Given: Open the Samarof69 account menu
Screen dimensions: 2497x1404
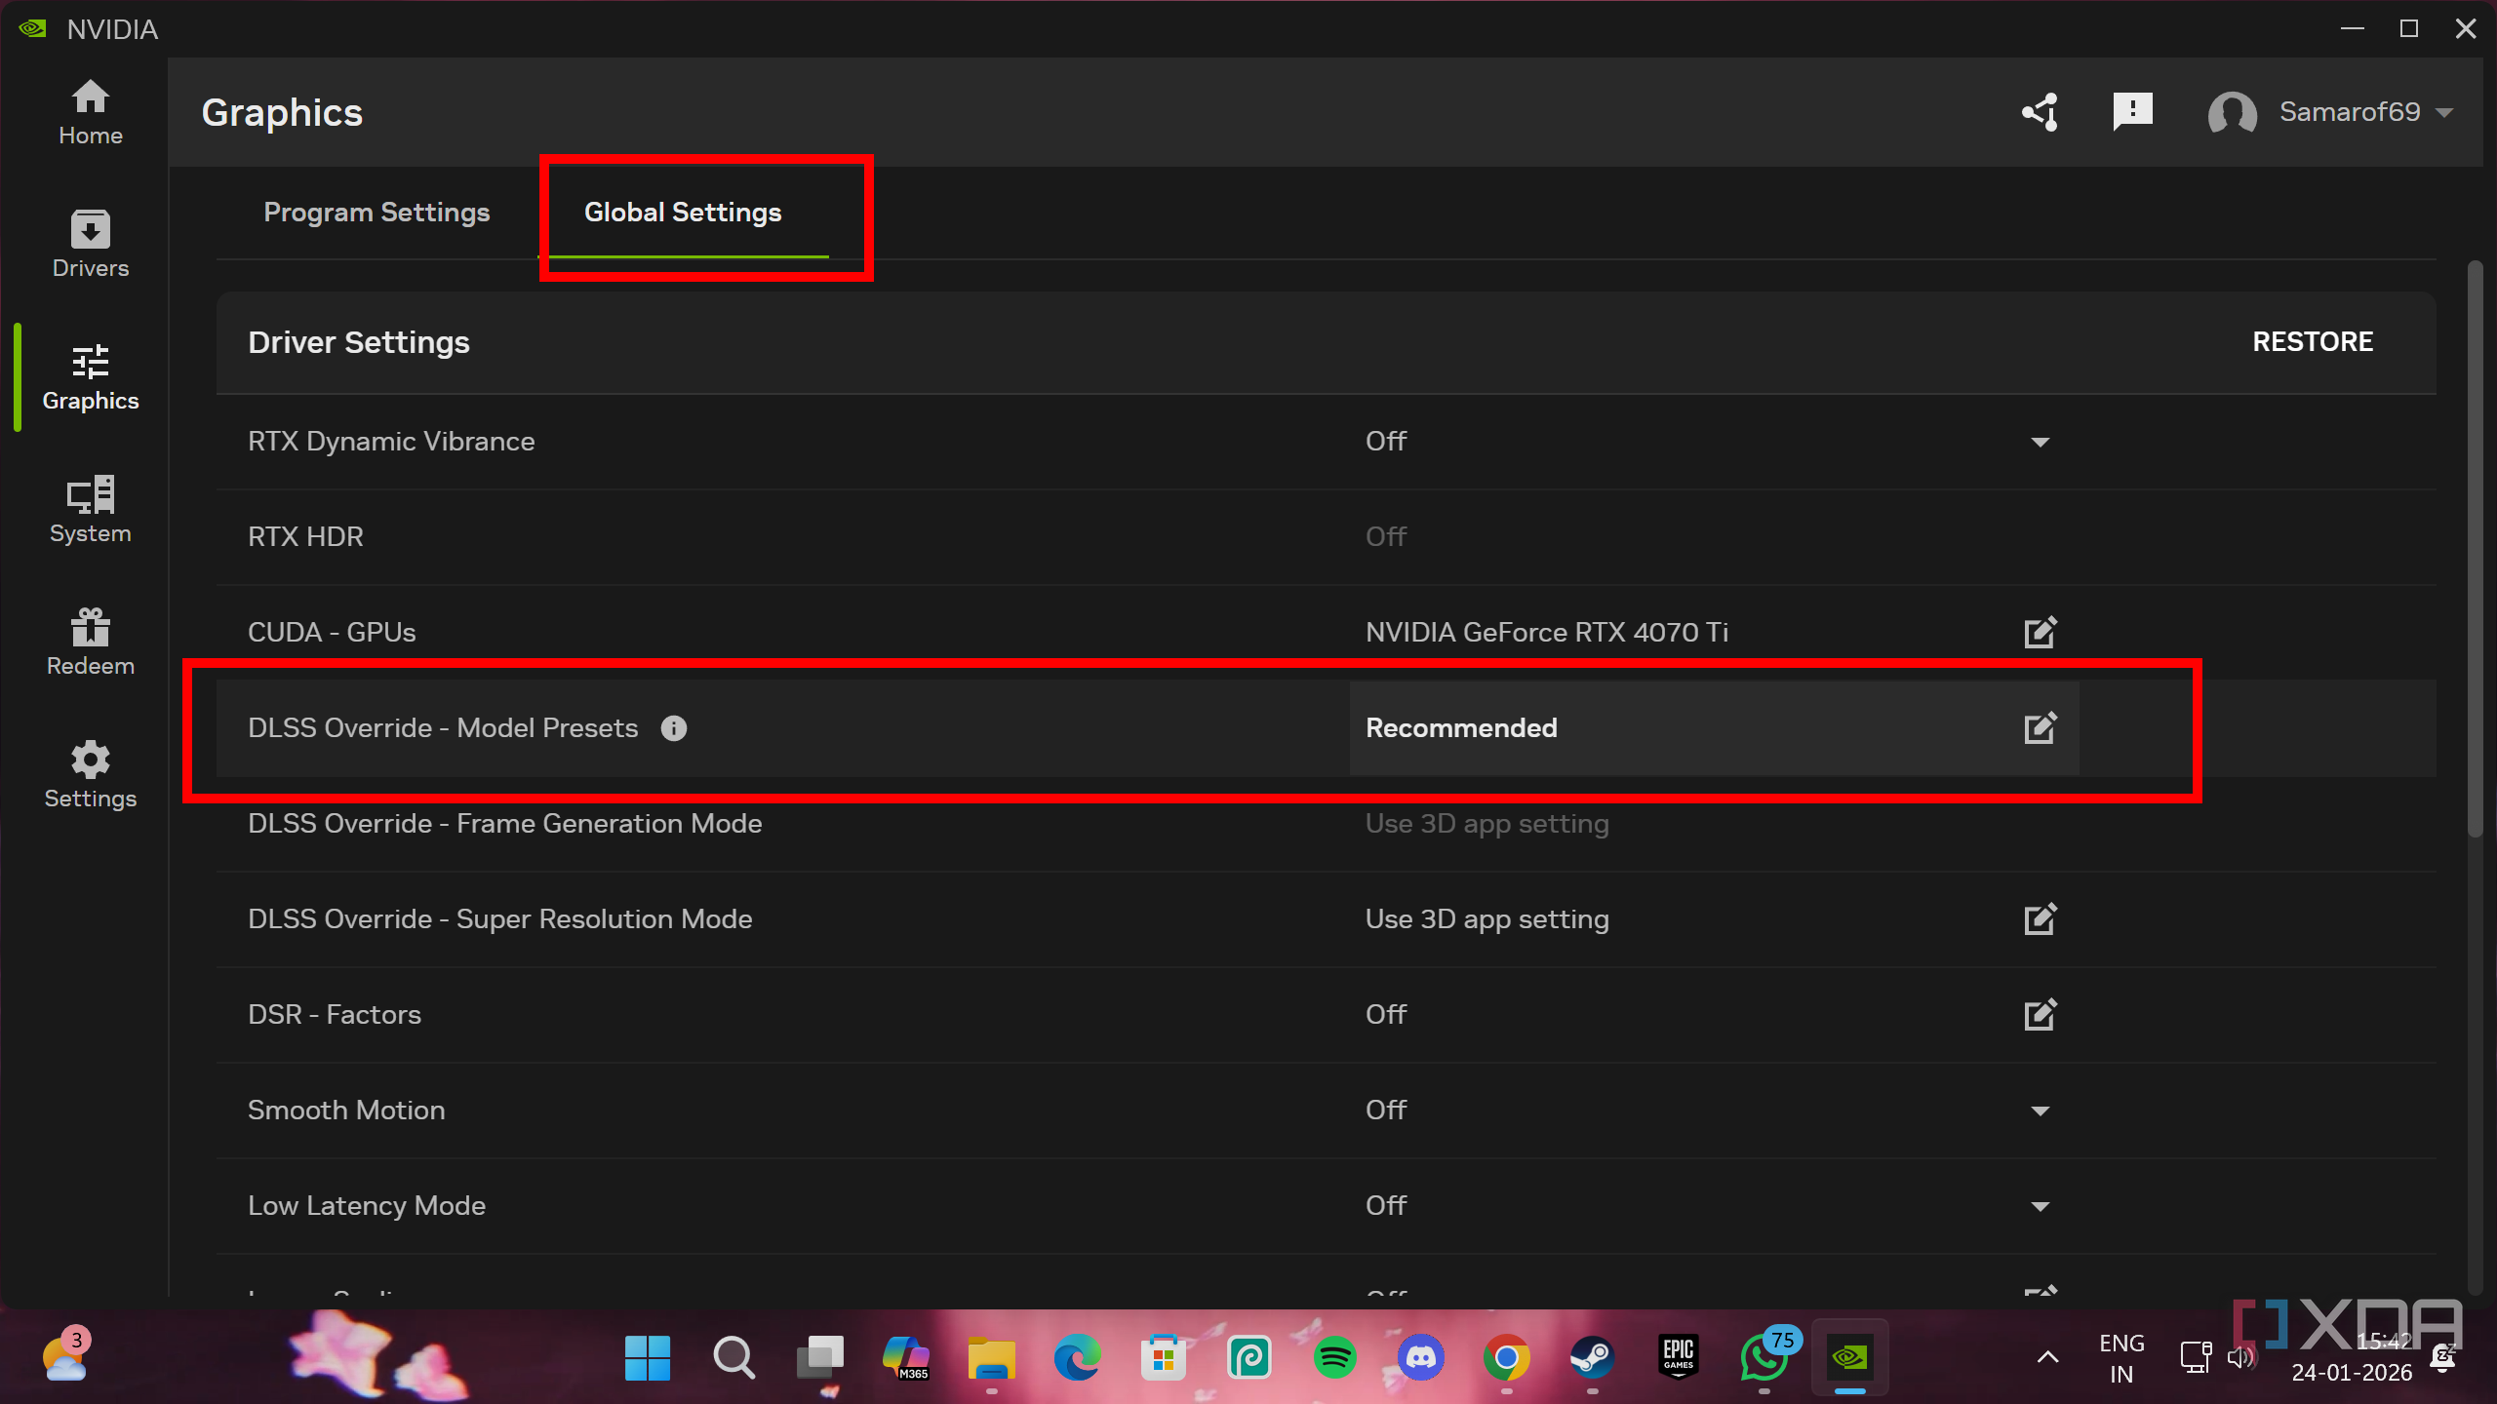Looking at the screenshot, I should 2349,112.
